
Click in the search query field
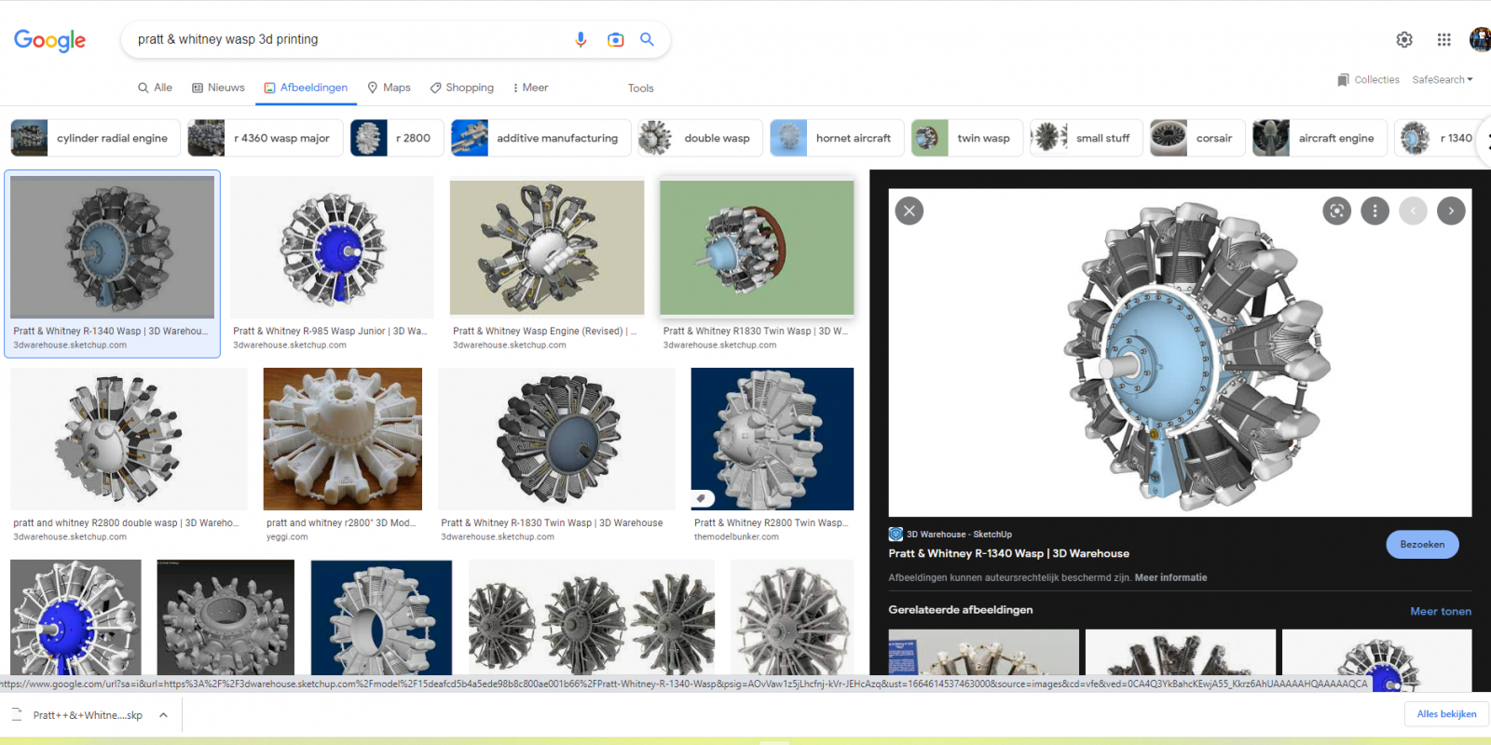click(x=349, y=39)
